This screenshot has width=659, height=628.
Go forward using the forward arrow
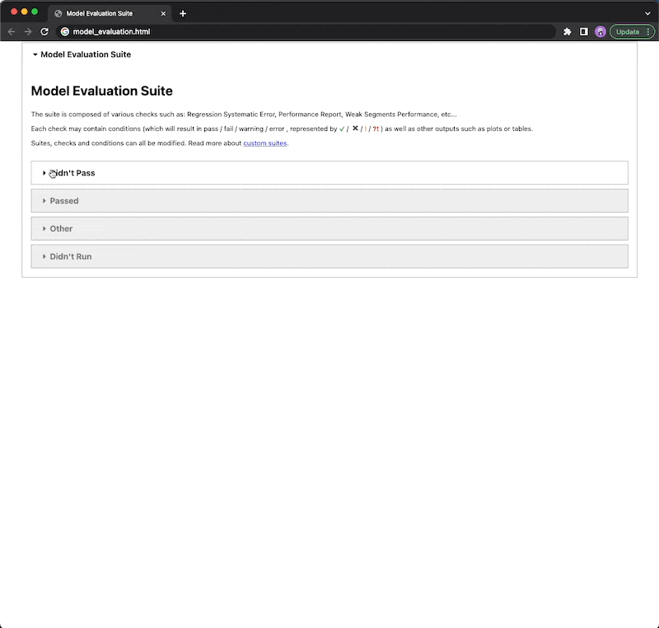(28, 31)
